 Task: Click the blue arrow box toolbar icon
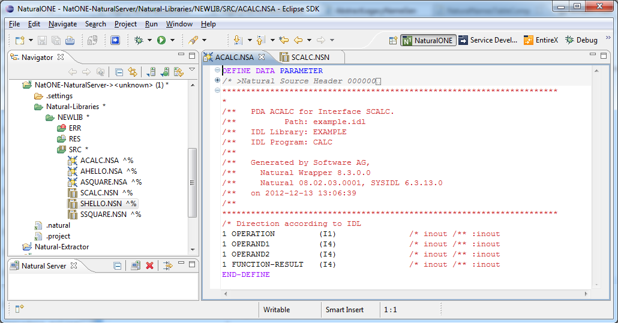pos(115,40)
